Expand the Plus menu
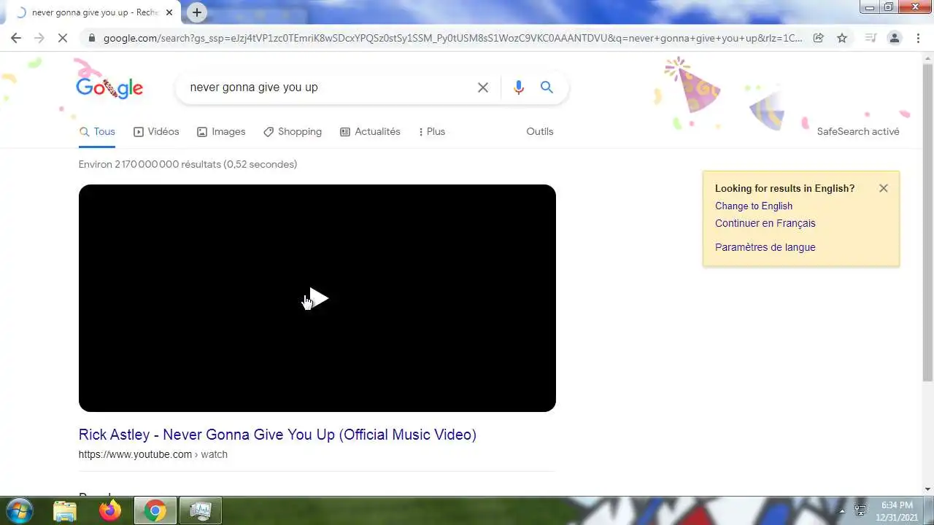This screenshot has width=934, height=525. tap(431, 132)
